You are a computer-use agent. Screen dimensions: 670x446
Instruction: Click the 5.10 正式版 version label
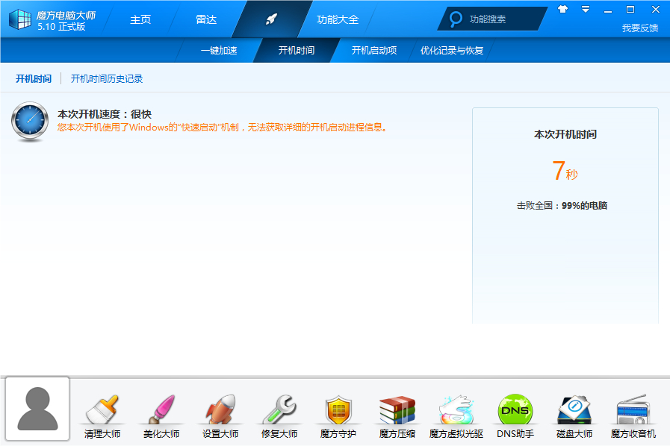coord(61,26)
